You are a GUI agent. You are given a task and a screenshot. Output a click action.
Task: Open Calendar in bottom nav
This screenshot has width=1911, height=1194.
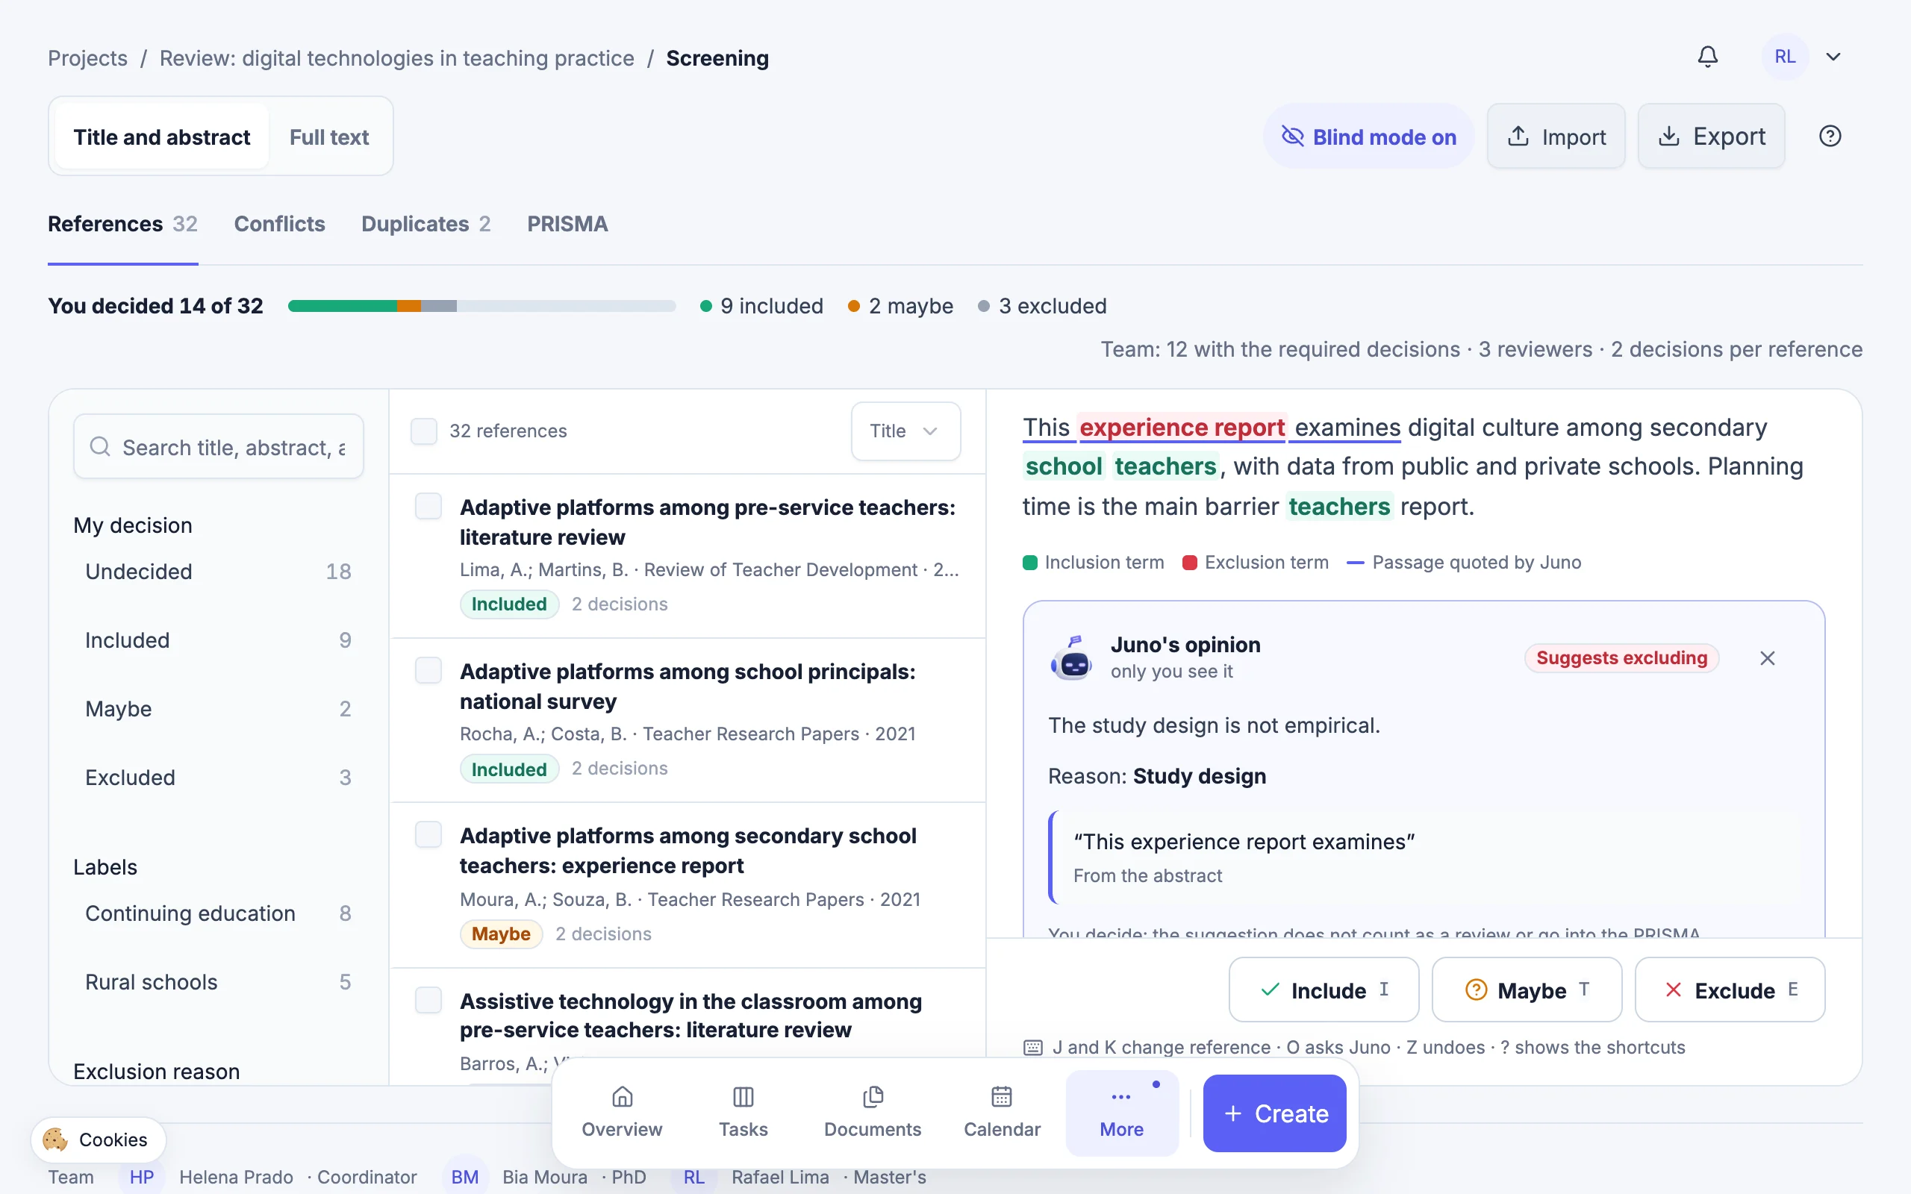pyautogui.click(x=1002, y=1112)
